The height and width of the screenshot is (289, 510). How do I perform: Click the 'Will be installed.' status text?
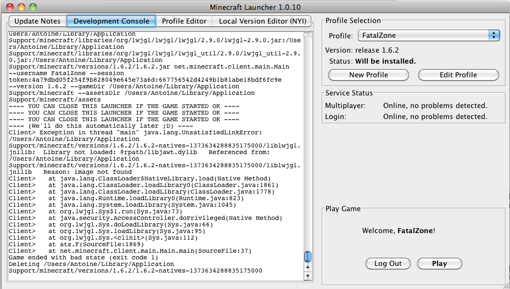[385, 61]
